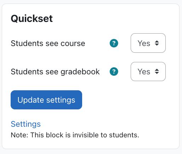Open help for Students see course
The width and height of the screenshot is (182, 154).
click(114, 43)
